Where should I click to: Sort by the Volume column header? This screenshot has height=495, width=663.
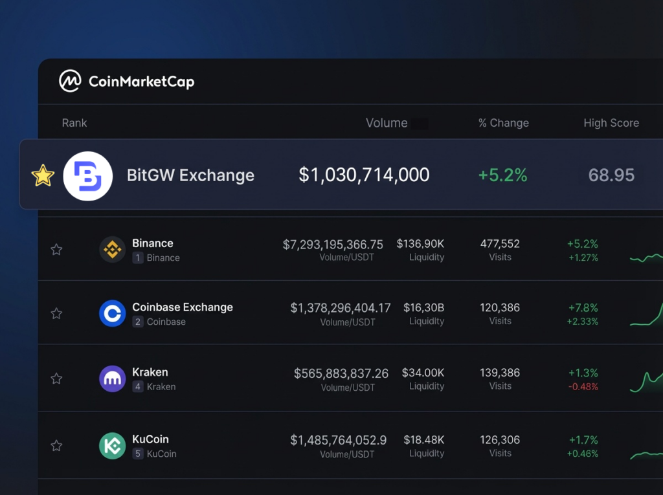[x=387, y=123]
